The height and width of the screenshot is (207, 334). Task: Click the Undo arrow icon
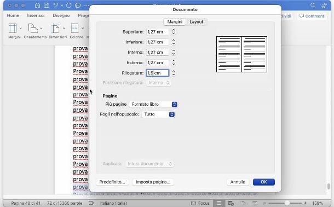pyautogui.click(x=56, y=5)
